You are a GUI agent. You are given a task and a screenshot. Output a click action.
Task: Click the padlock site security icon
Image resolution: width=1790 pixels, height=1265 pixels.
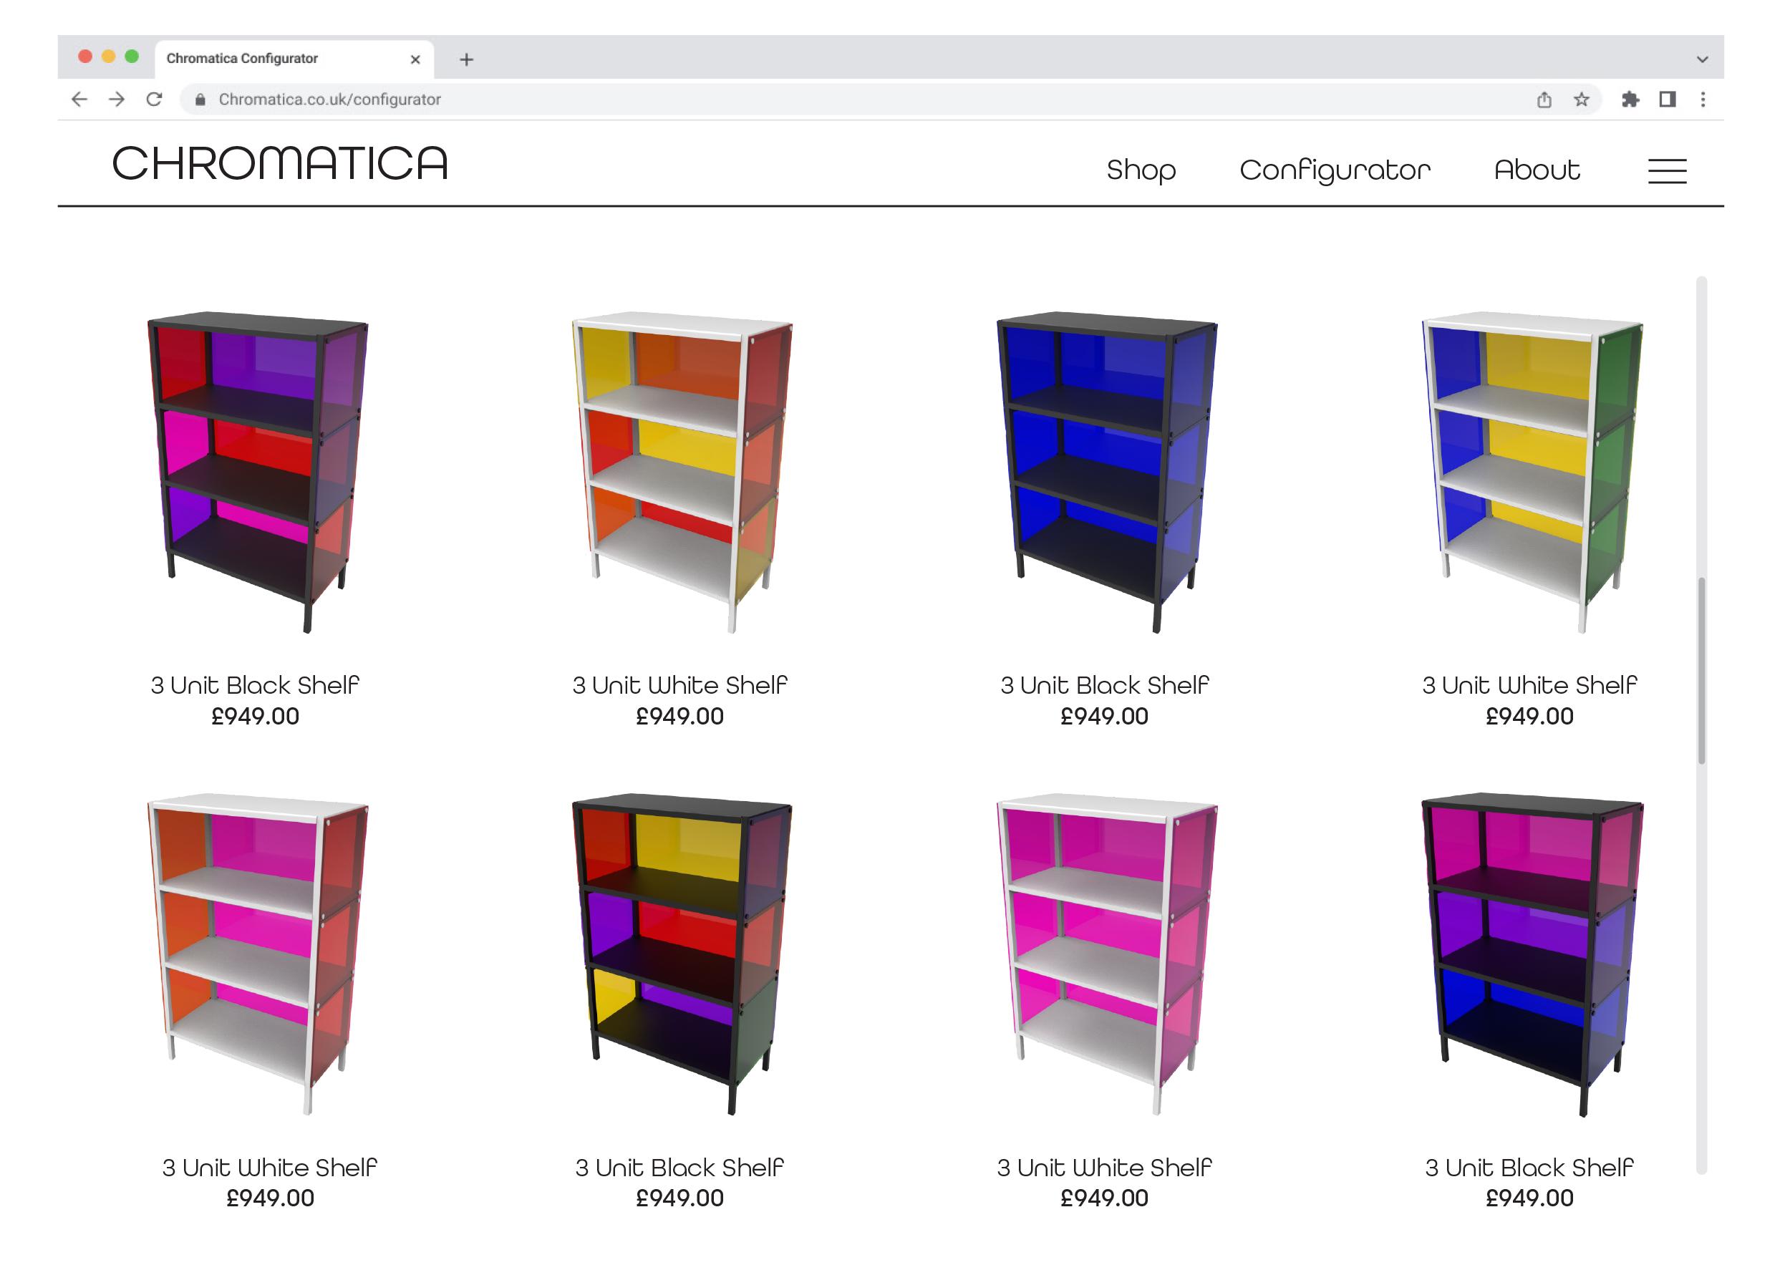[x=200, y=100]
